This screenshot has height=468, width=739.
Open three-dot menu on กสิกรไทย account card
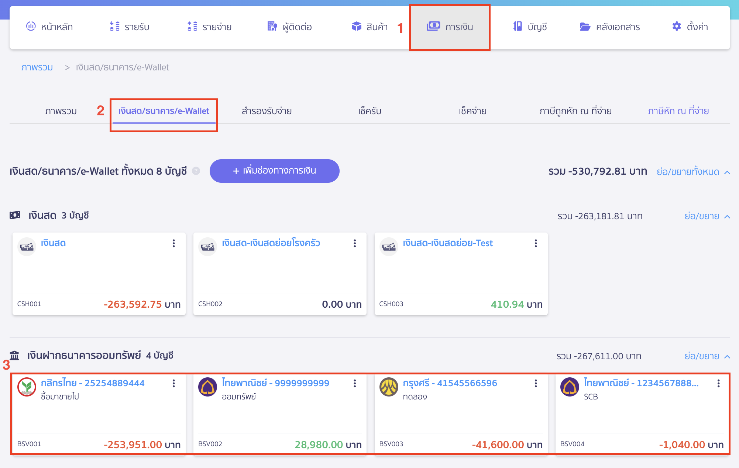tap(173, 384)
